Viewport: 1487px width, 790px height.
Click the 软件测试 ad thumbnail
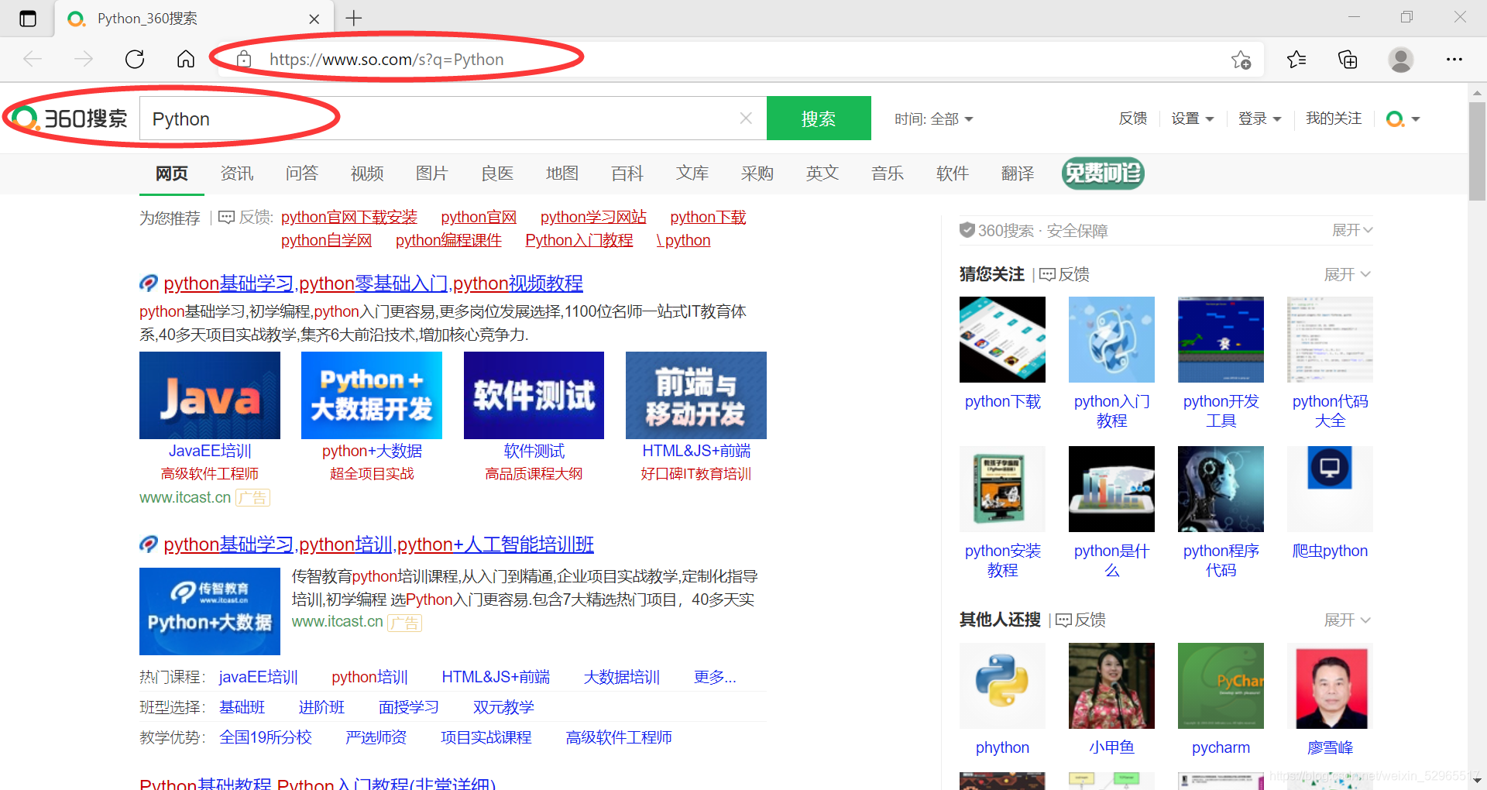(534, 395)
